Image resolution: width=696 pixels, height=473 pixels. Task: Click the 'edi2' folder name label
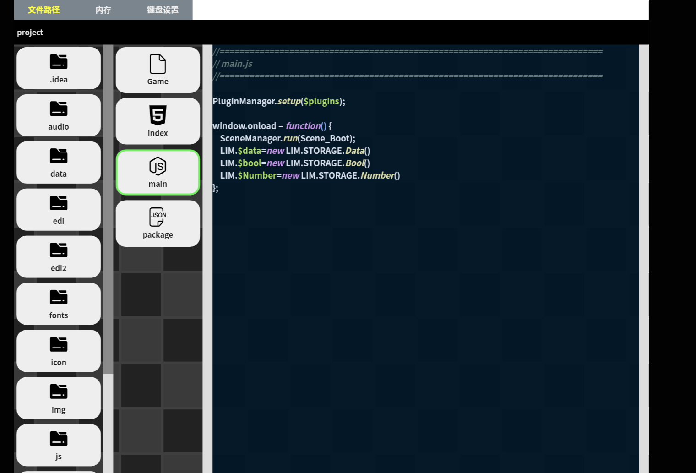[x=59, y=268]
